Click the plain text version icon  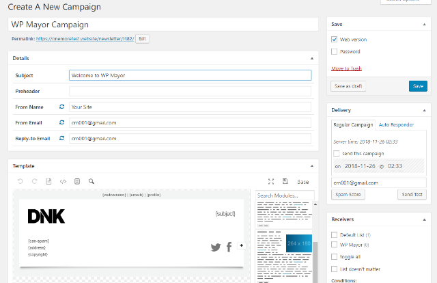[77, 181]
